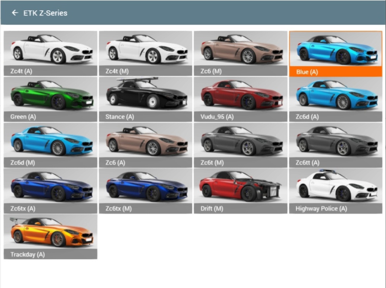This screenshot has height=288, width=386.
Task: Choose the dark blue Zc6tx (A)
Action: pos(50,187)
